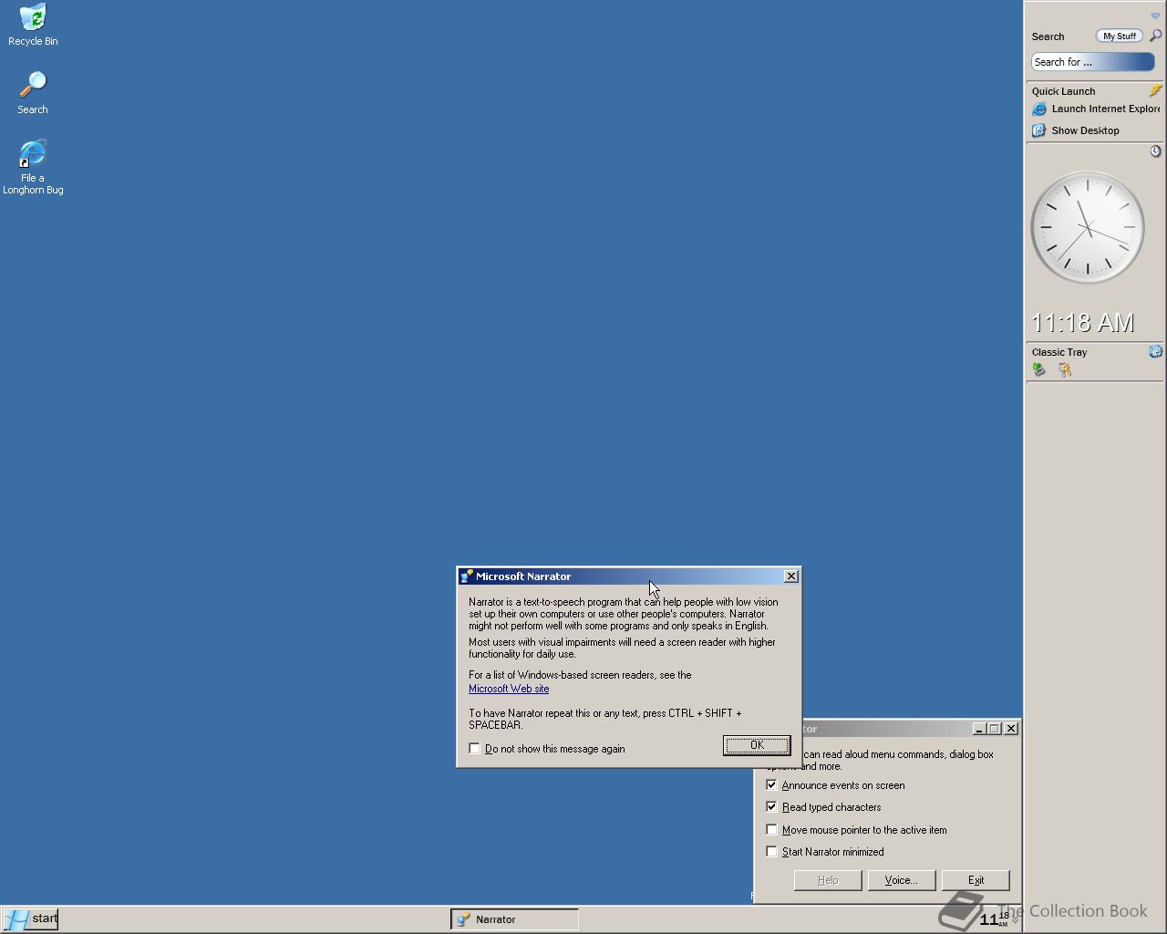Image resolution: width=1167 pixels, height=934 pixels.
Task: Click Narrator icon in taskbar button
Action: [x=463, y=919]
